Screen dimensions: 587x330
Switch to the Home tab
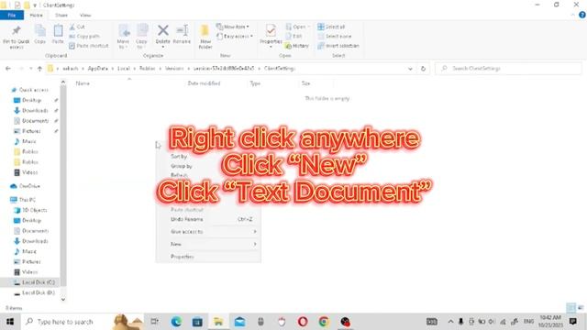point(37,15)
